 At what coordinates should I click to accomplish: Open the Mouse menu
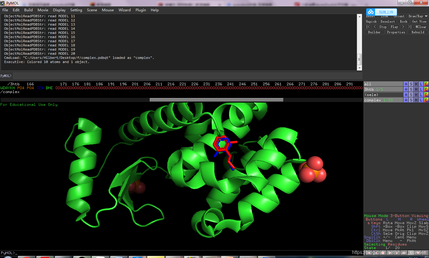[108, 10]
